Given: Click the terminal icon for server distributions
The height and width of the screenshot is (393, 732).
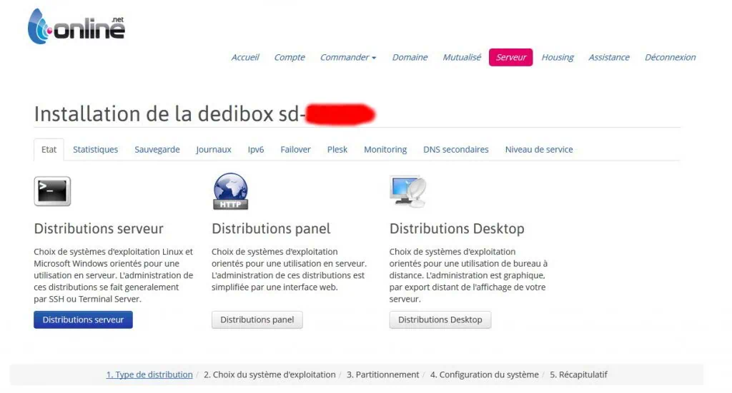Looking at the screenshot, I should pyautogui.click(x=52, y=191).
